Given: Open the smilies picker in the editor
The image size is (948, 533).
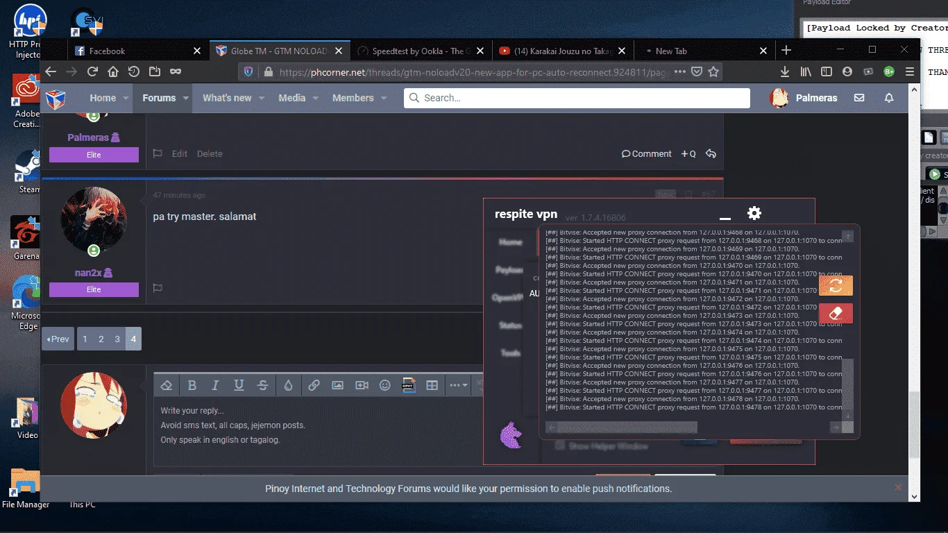Looking at the screenshot, I should [385, 385].
